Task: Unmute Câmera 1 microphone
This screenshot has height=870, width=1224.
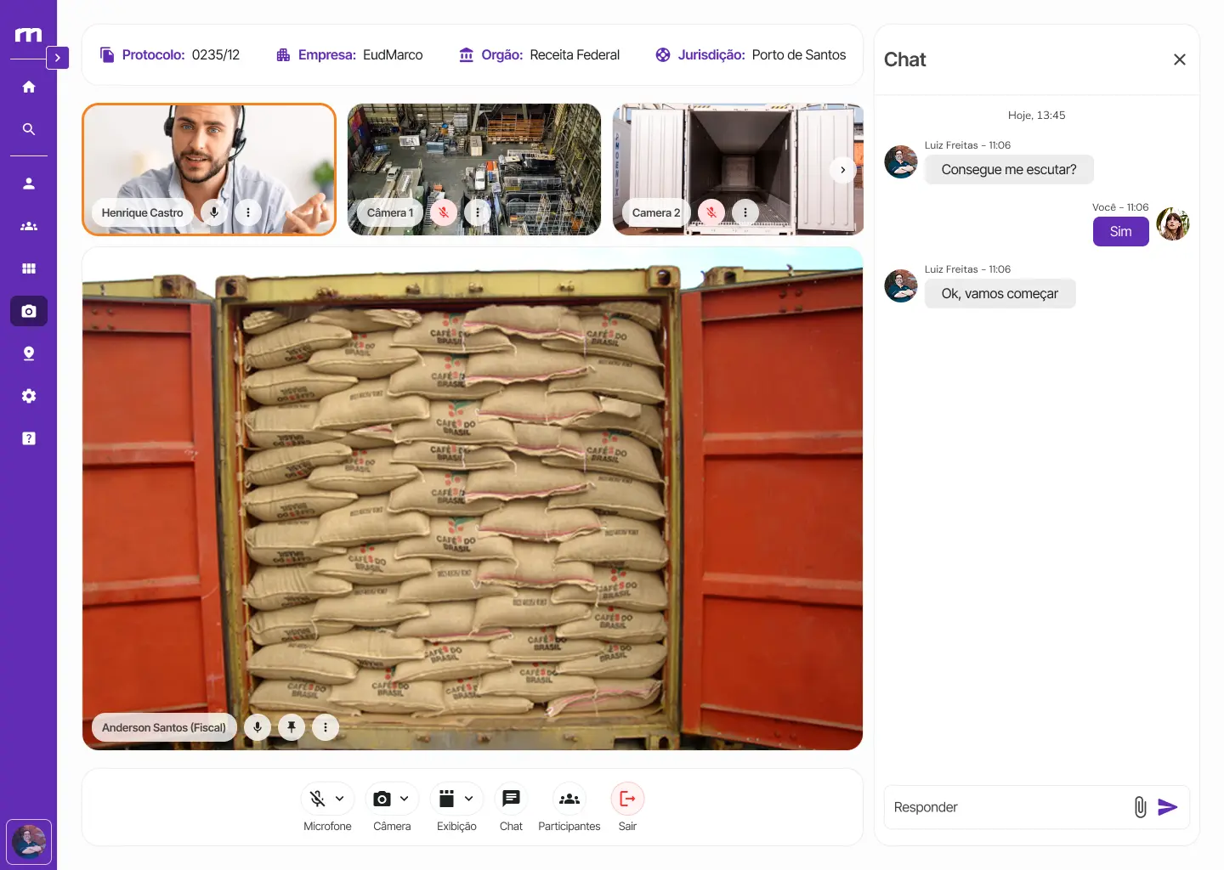Action: [444, 212]
